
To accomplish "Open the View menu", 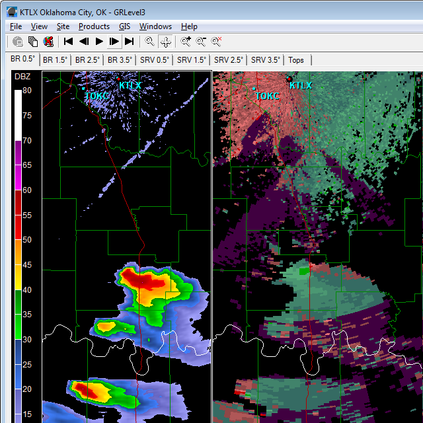I will 39,26.
